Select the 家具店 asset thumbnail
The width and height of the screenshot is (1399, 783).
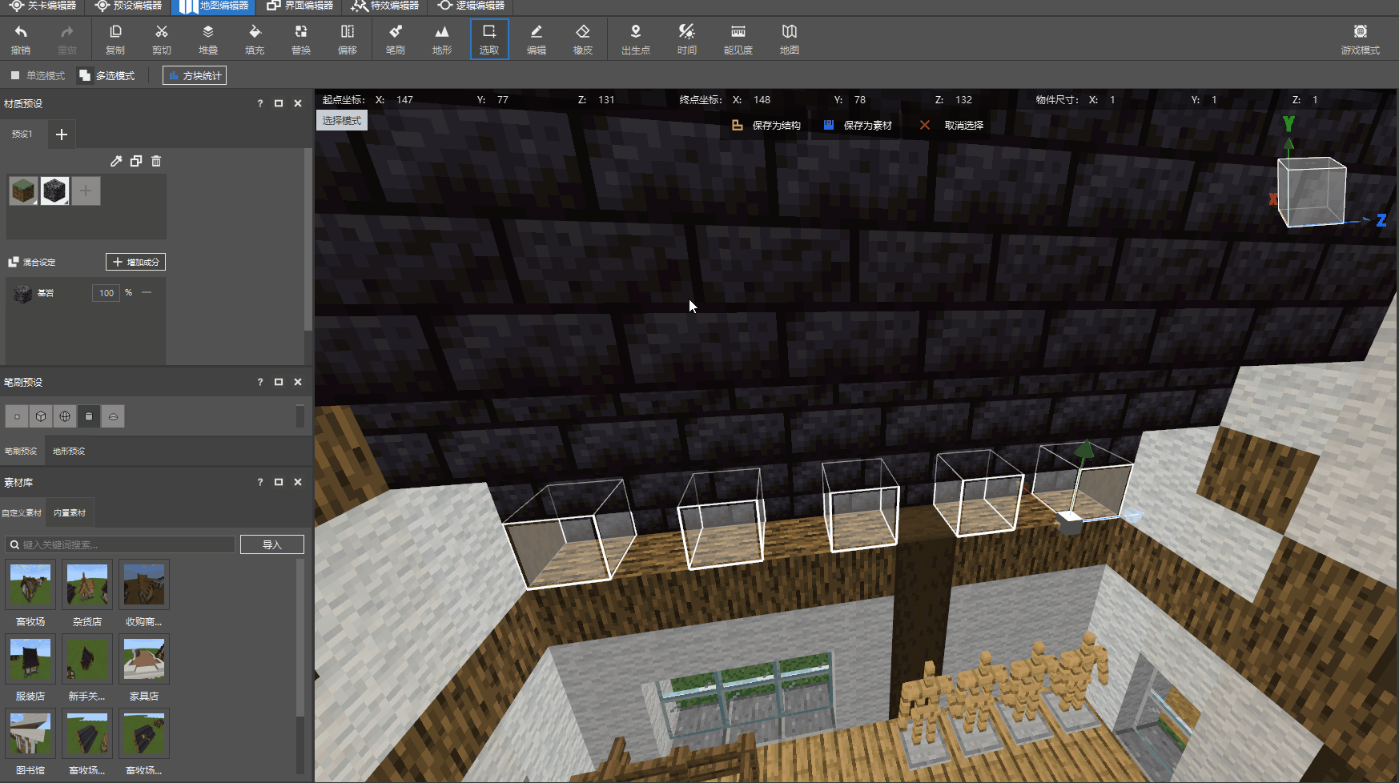click(x=144, y=660)
